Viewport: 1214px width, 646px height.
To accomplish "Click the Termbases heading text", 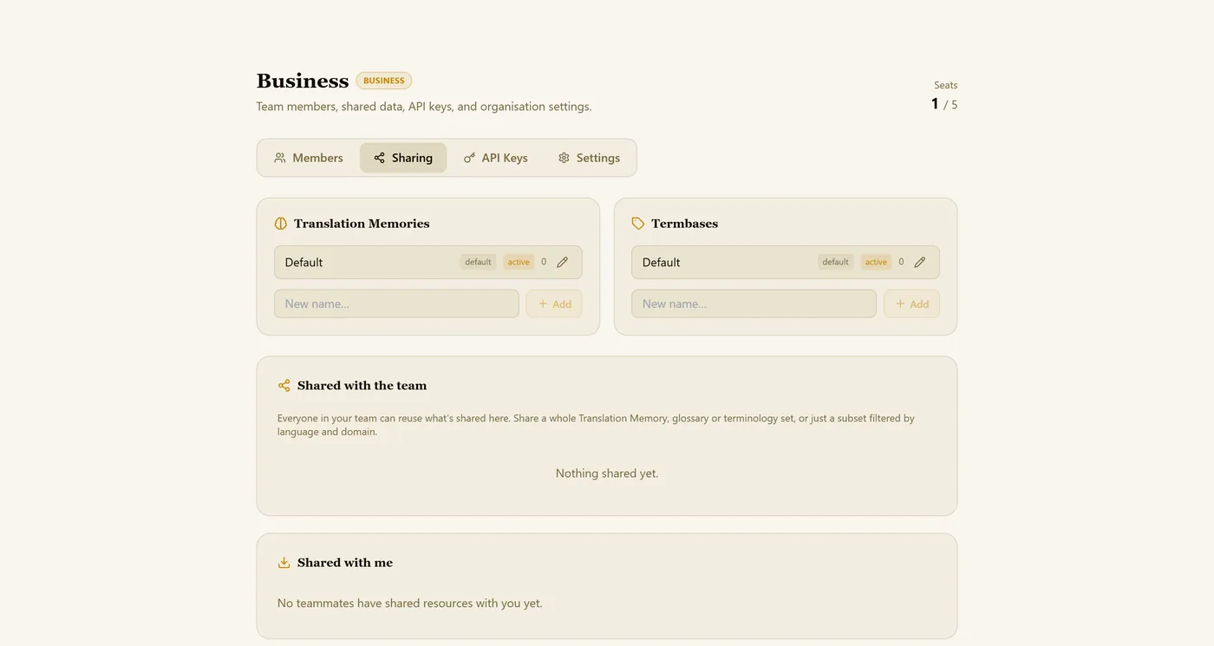I will click(x=684, y=224).
